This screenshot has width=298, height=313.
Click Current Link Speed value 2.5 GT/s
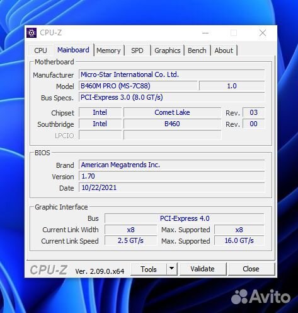click(x=130, y=240)
